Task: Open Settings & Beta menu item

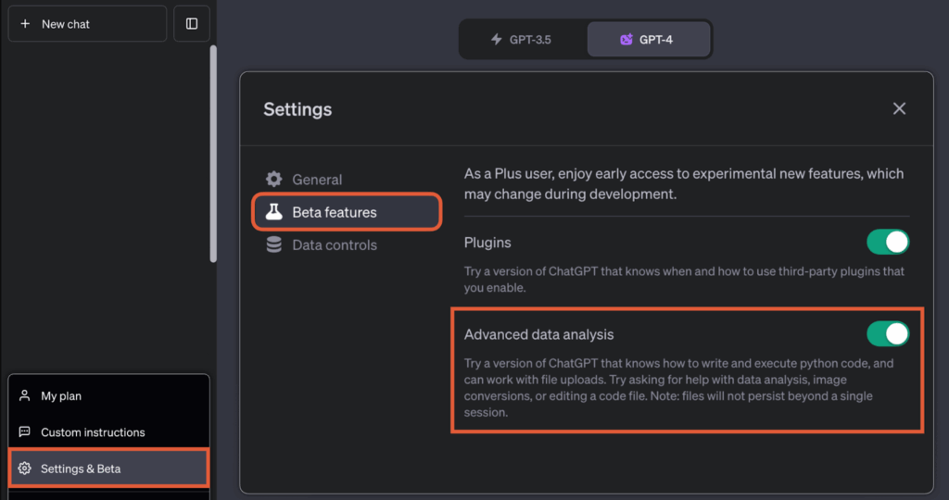Action: pos(109,469)
